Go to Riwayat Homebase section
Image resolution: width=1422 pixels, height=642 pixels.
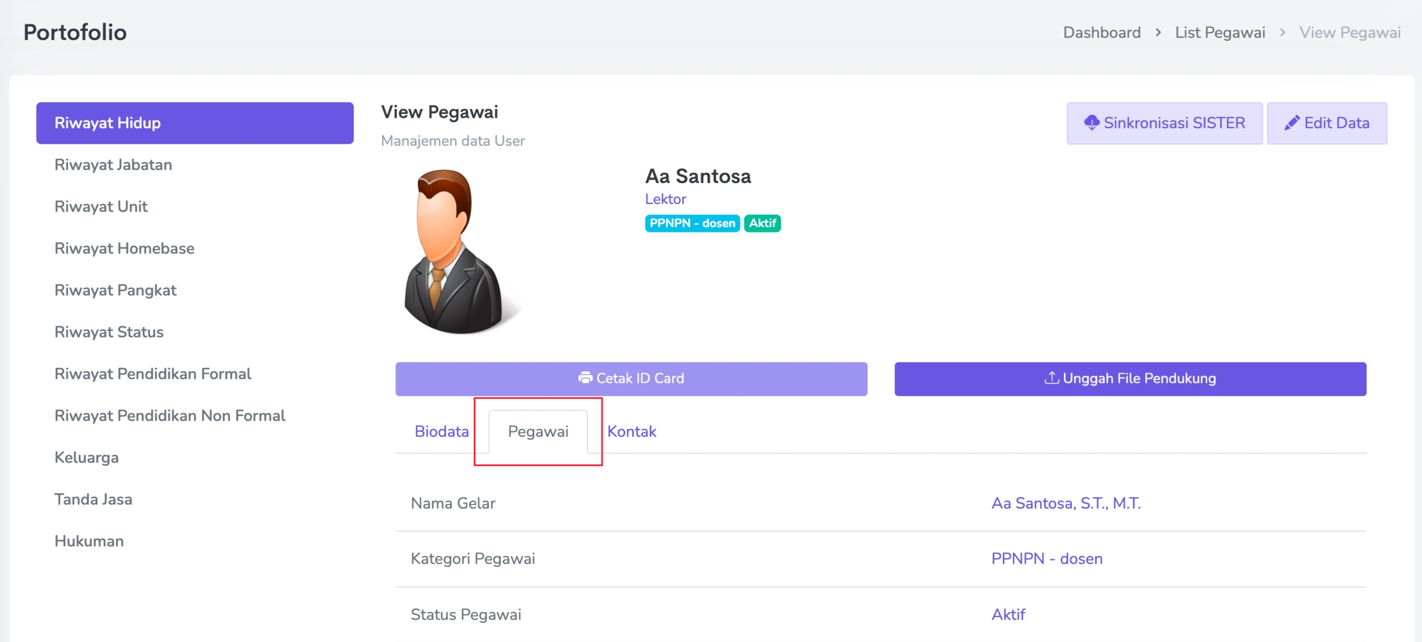[x=124, y=249]
